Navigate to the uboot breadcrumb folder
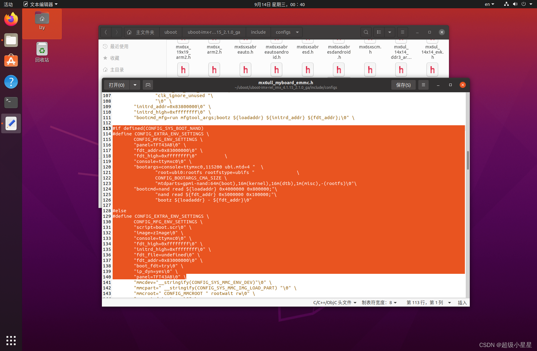Screen dimensions: 537x351 [171, 32]
